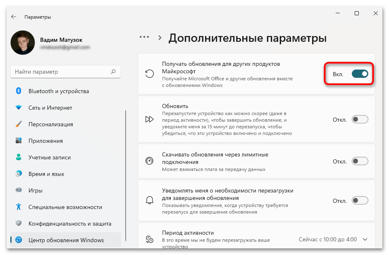Click the back arrow in title bar

click(x=14, y=17)
